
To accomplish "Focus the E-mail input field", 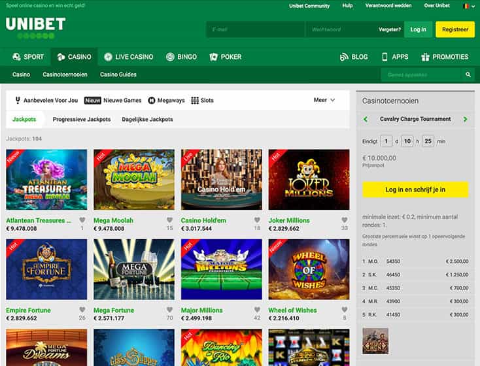I will [x=256, y=29].
